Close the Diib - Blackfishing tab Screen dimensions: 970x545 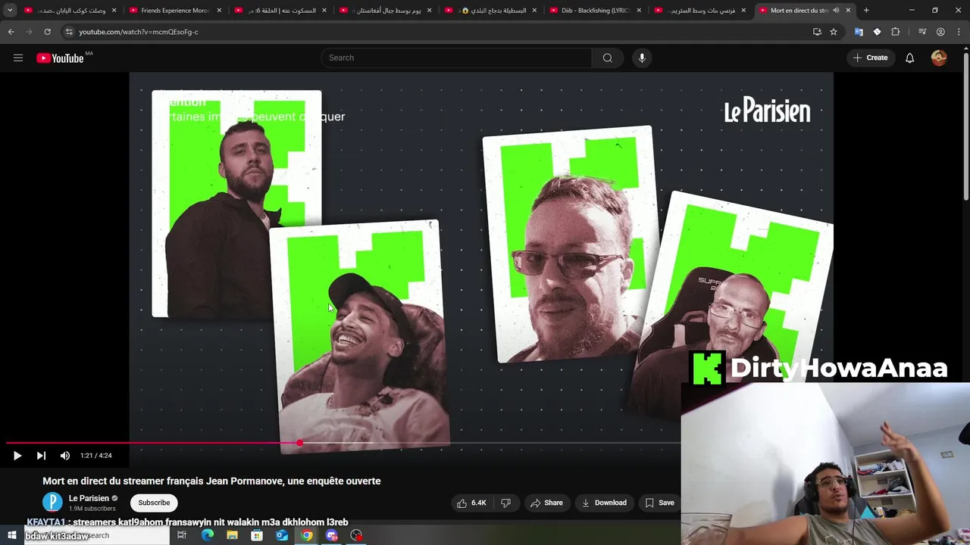[x=639, y=11]
